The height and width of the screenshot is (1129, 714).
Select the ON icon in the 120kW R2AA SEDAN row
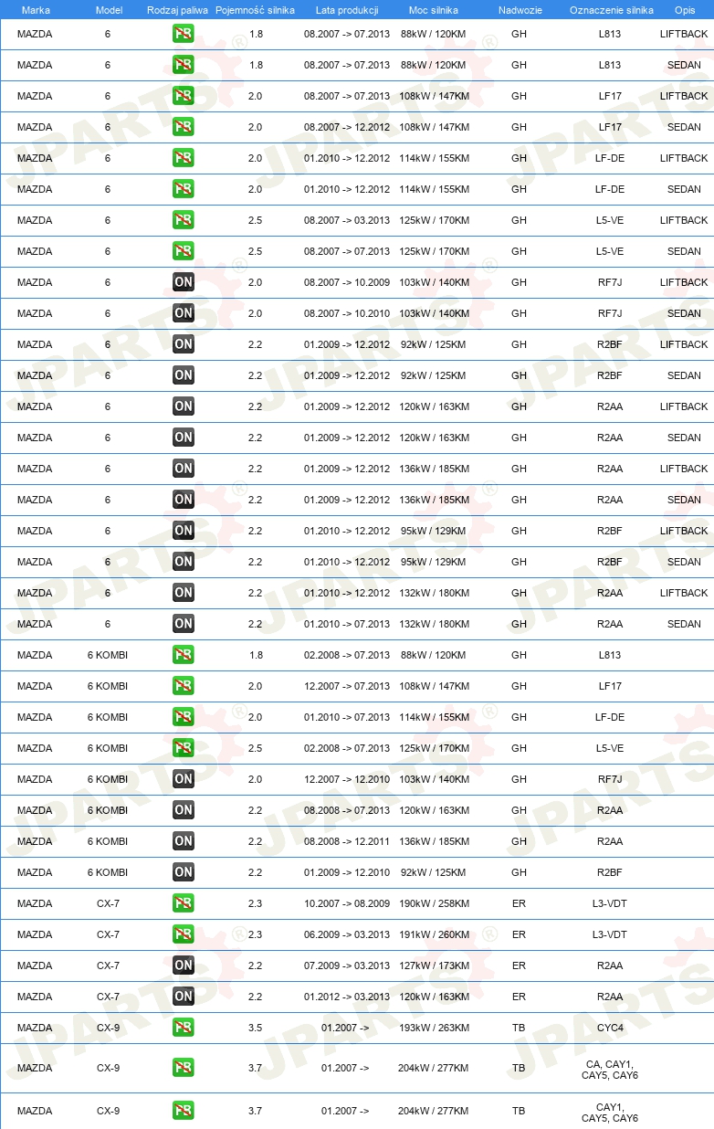pyautogui.click(x=184, y=438)
